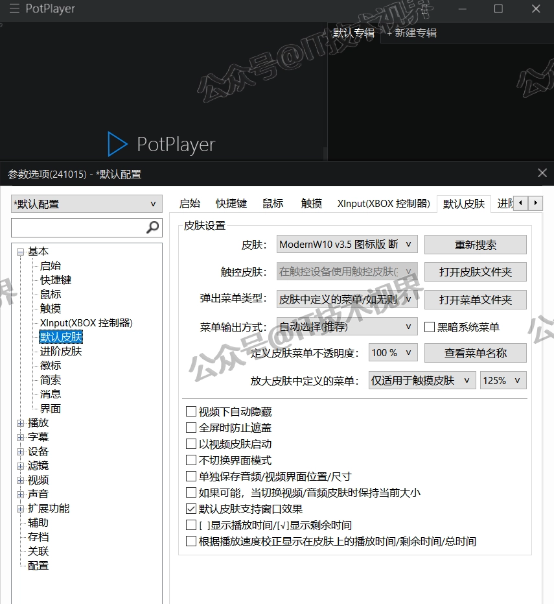Toggle 显示播放时间/显示剩余时间 checkbox
The width and height of the screenshot is (554, 604).
coord(190,525)
